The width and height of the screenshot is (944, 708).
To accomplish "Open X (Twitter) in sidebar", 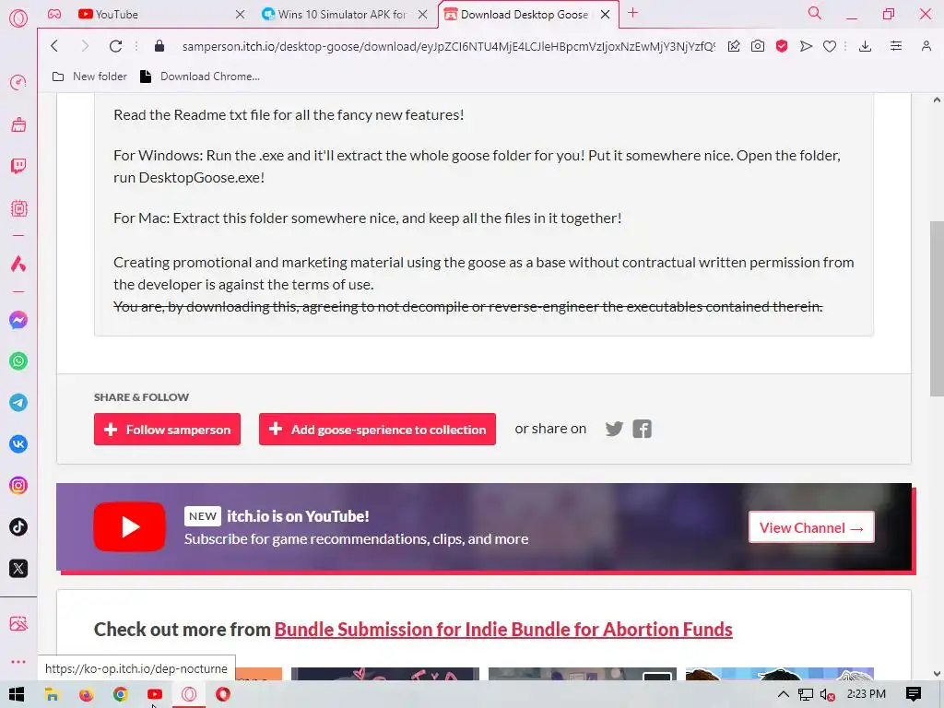I will pos(18,568).
